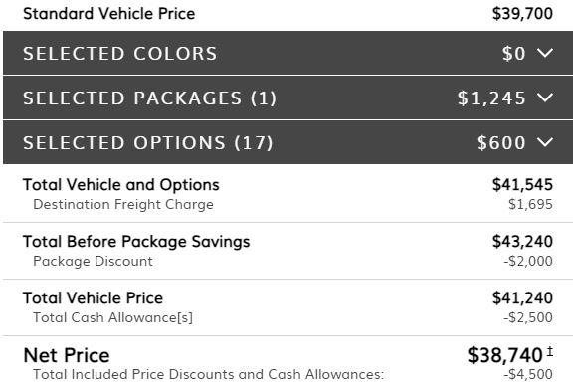Click the $0 colors amount
This screenshot has height=392, width=577.
click(x=514, y=54)
